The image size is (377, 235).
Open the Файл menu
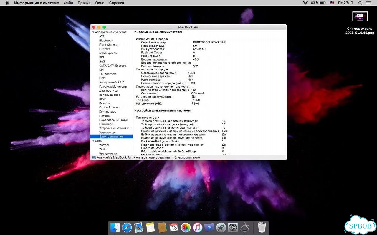click(68, 3)
